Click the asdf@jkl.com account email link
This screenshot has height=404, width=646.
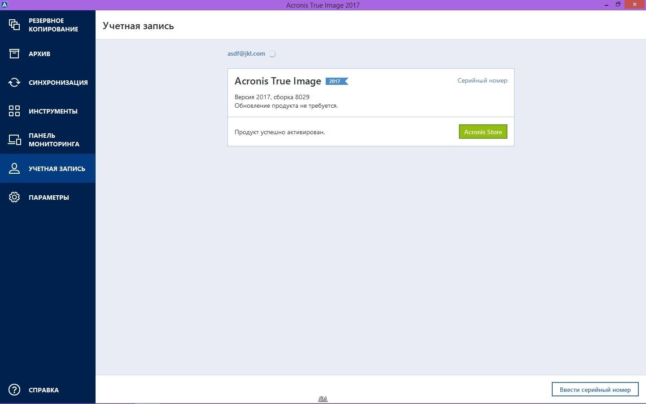click(246, 53)
